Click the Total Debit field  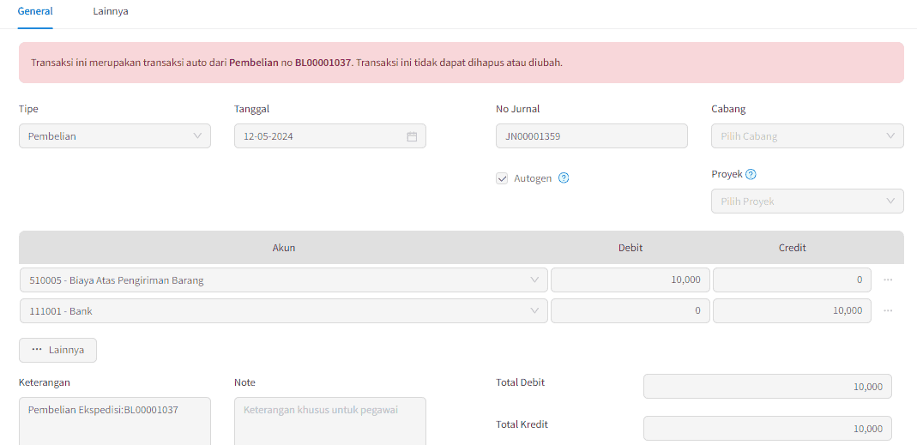point(767,387)
